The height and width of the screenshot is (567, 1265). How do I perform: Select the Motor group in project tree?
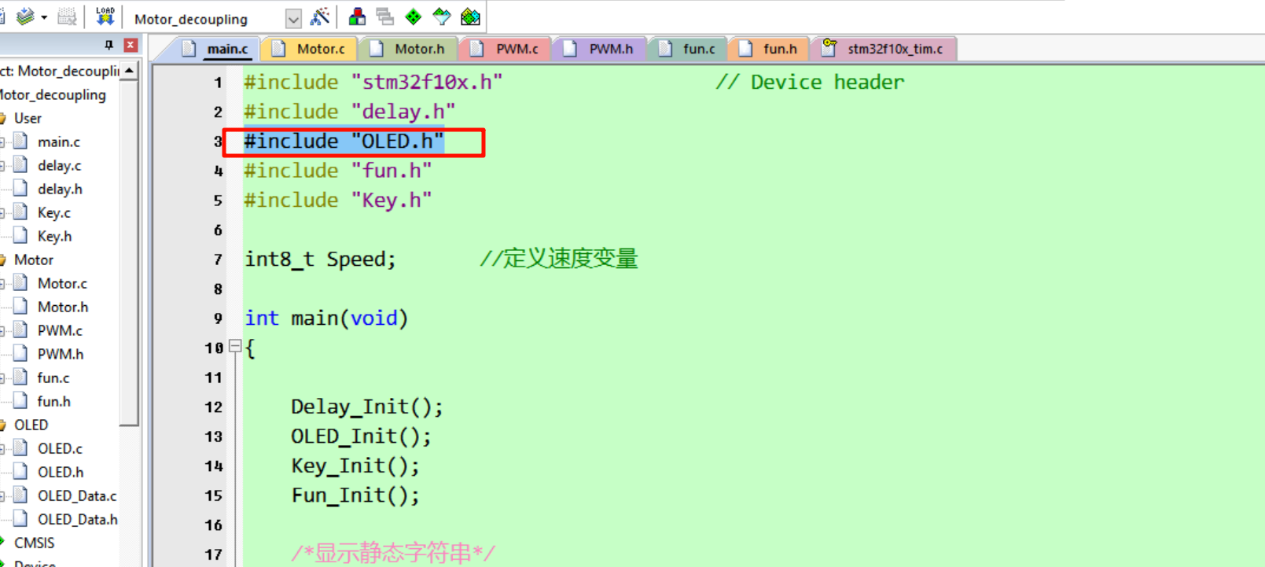point(34,260)
